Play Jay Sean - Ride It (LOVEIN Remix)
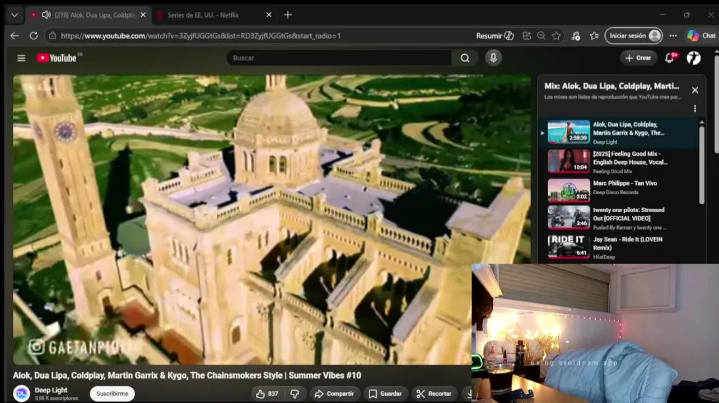This screenshot has width=719, height=403. [628, 243]
